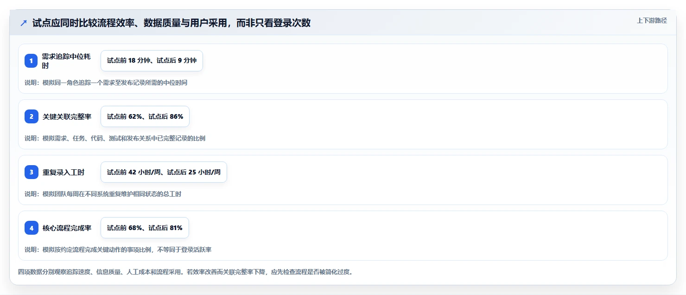Click the footer summary 四项数据分别观察追踪速度
This screenshot has width=686, height=295.
(x=185, y=272)
